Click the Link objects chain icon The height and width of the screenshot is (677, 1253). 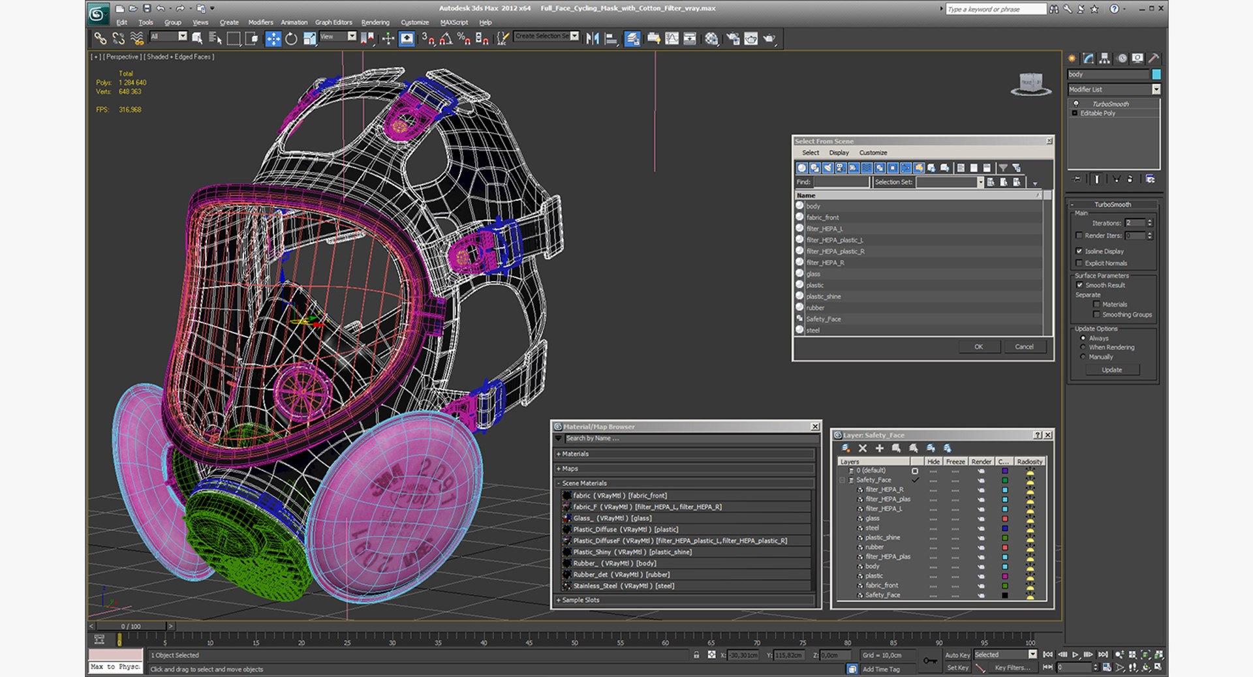pyautogui.click(x=100, y=39)
